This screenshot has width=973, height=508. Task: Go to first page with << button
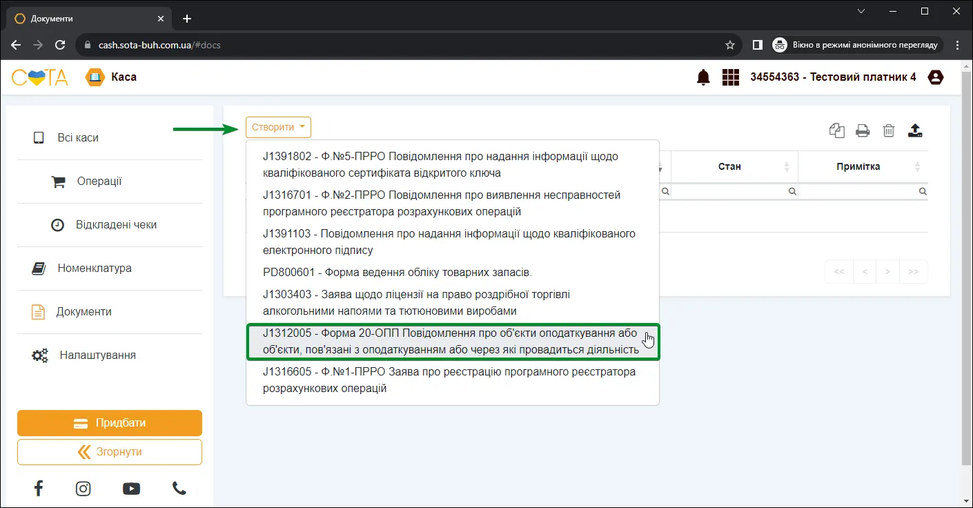(839, 271)
